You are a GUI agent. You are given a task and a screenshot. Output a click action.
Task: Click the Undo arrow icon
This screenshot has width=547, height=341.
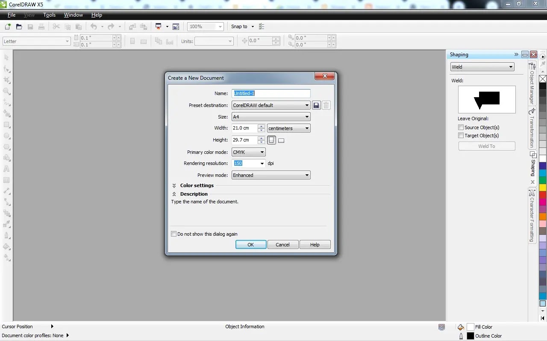click(x=94, y=26)
